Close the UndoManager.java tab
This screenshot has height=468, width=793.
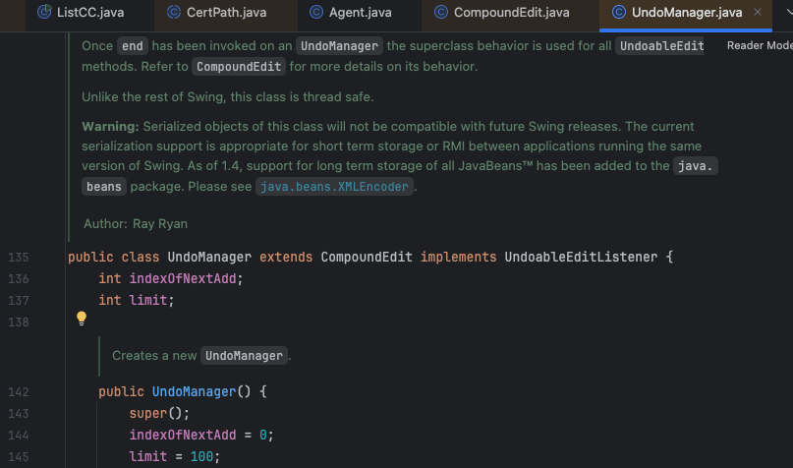coord(757,12)
